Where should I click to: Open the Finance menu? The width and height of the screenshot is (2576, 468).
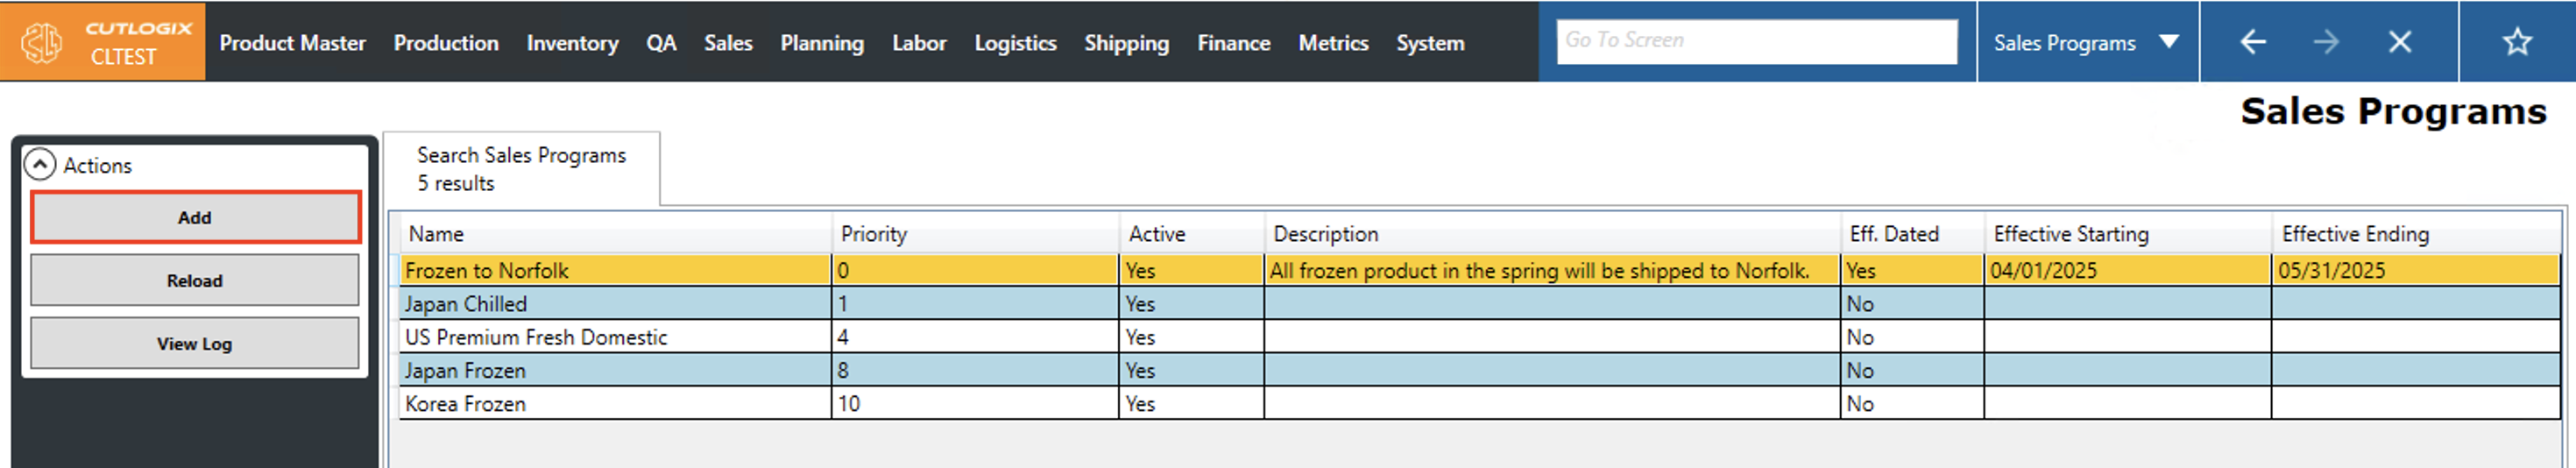1233,43
